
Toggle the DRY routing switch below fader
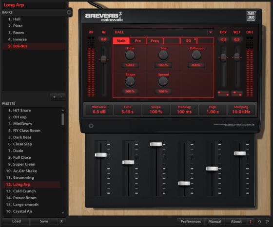click(223, 94)
